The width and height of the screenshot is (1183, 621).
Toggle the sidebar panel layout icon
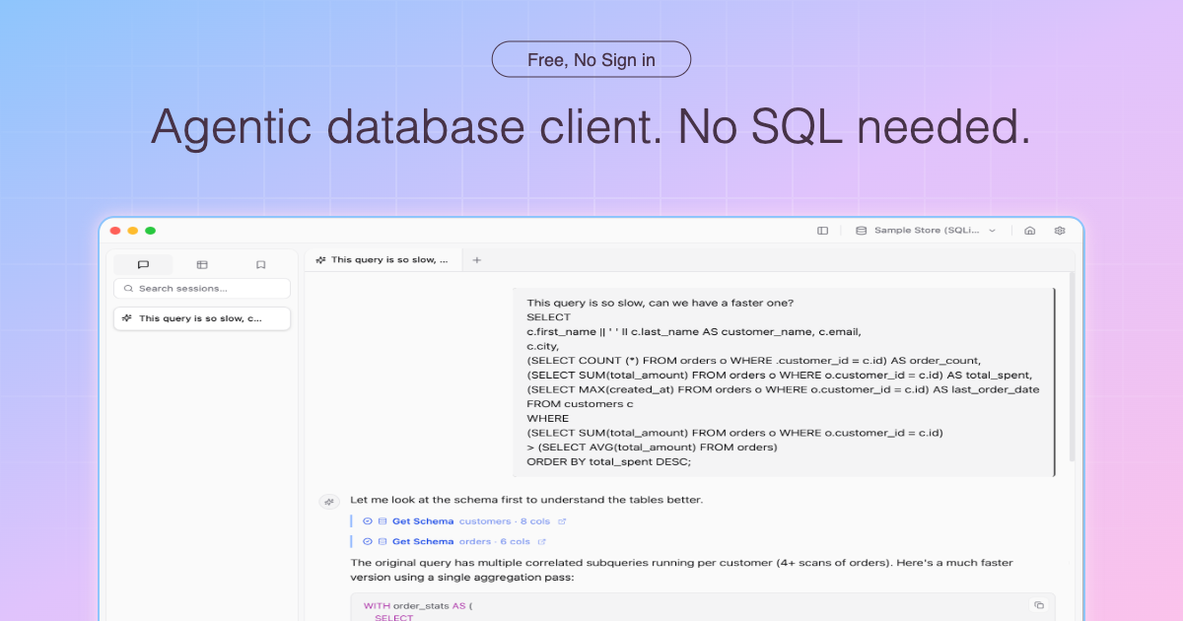pos(823,231)
